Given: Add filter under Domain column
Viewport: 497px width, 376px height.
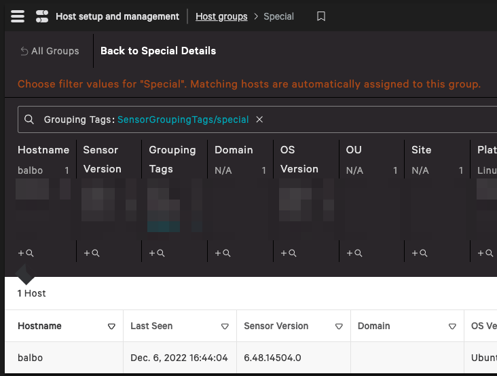Looking at the screenshot, I should pyautogui.click(x=223, y=252).
